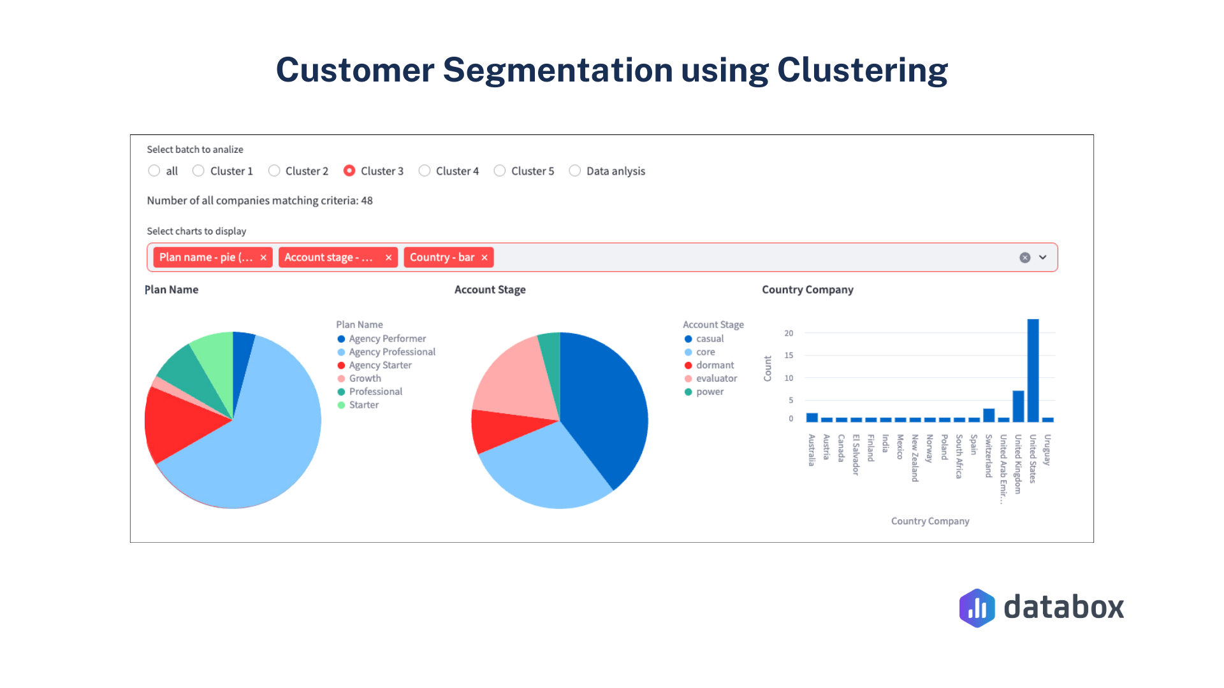Click the dark-blue casual slice in Account Stage pie
This screenshot has height=688, width=1224.
click(x=606, y=401)
